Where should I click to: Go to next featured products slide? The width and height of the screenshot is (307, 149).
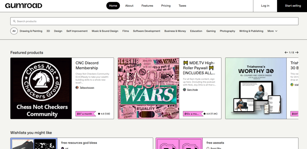297,52
